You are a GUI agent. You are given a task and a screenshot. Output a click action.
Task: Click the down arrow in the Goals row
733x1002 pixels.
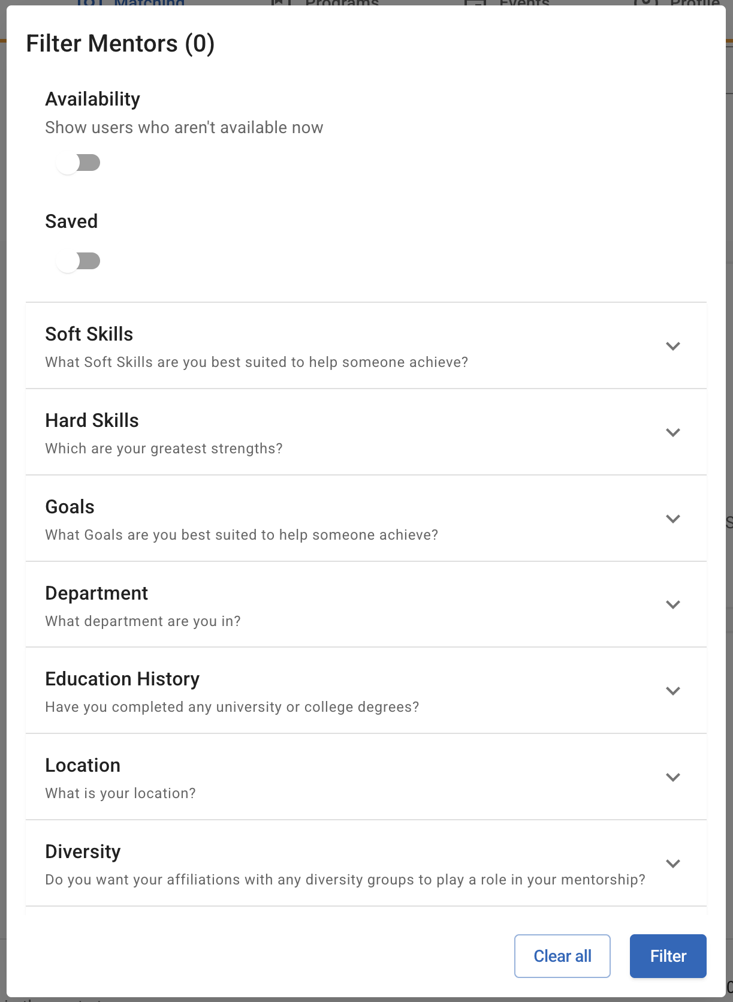point(672,519)
